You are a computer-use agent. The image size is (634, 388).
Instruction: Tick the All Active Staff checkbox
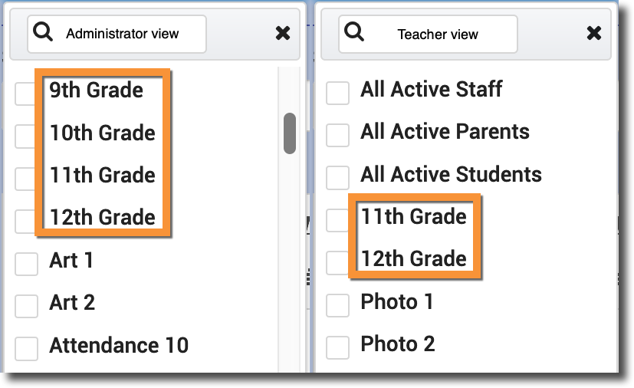coord(338,94)
